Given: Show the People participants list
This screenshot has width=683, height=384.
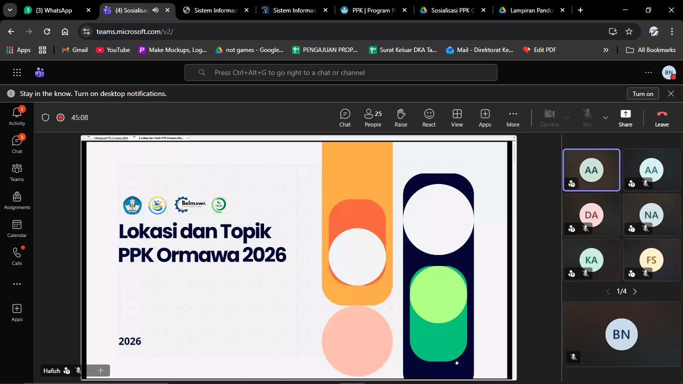Looking at the screenshot, I should (372, 118).
